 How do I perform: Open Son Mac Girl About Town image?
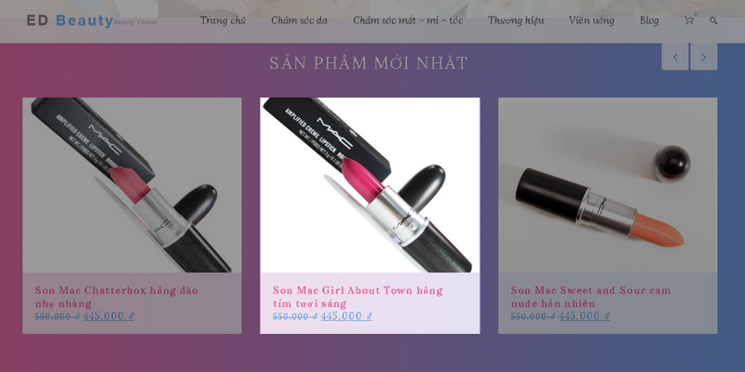pos(370,185)
